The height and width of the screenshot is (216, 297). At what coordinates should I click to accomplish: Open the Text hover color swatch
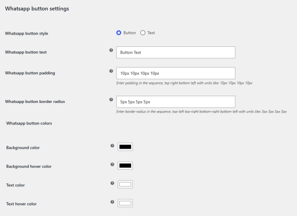point(125,203)
